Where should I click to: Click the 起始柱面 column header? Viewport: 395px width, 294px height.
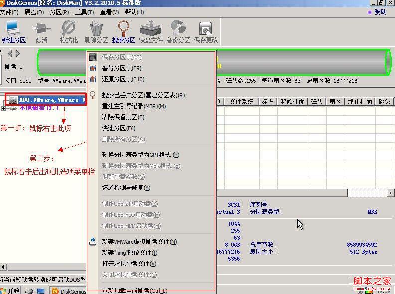(x=292, y=102)
